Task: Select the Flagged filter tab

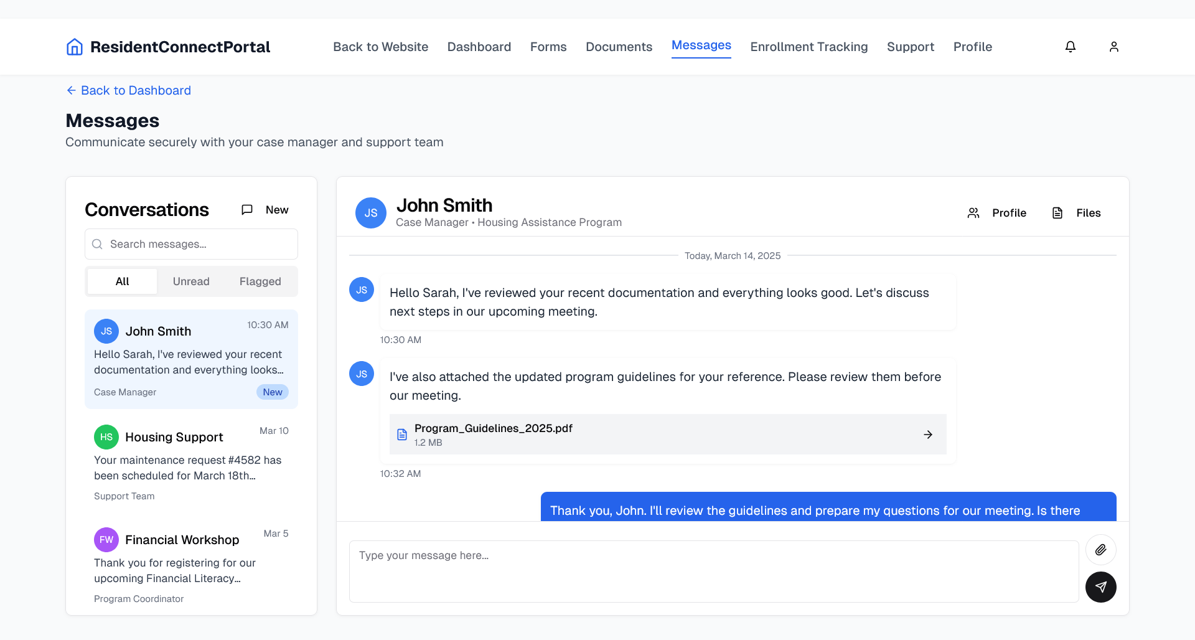Action: (x=260, y=281)
